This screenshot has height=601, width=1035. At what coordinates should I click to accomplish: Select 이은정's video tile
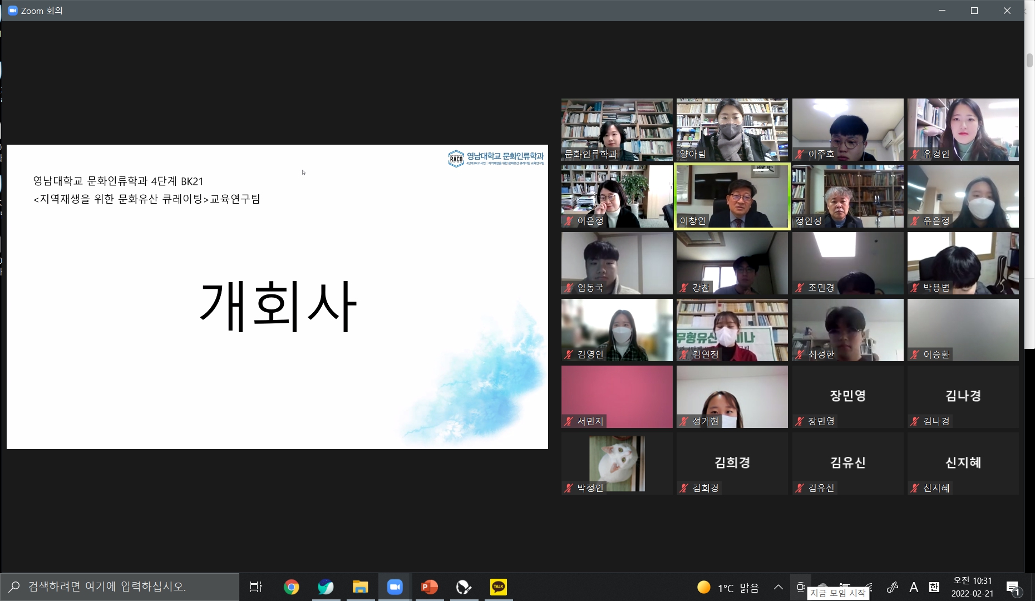617,196
